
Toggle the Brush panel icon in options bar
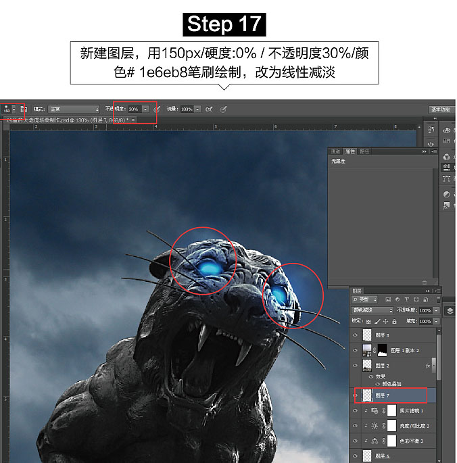24,109
